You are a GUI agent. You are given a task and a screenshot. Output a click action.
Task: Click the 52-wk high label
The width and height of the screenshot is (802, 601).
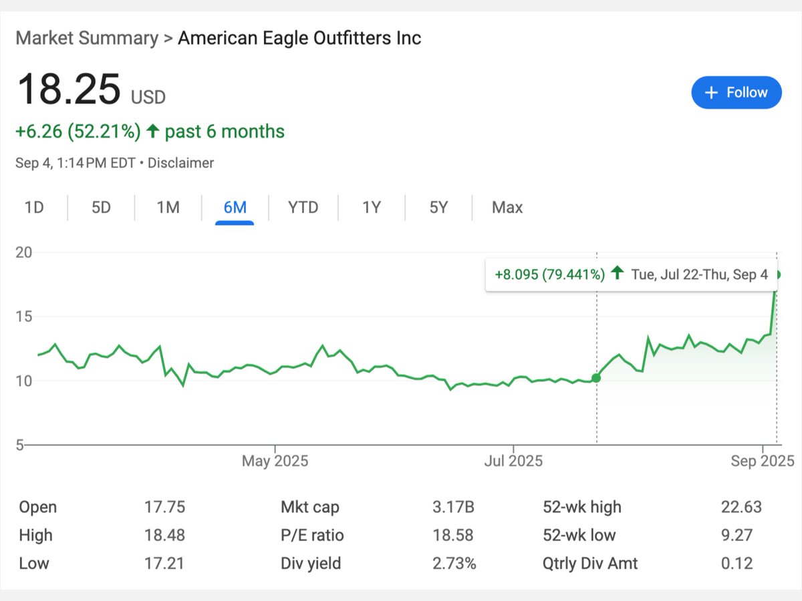click(x=582, y=508)
